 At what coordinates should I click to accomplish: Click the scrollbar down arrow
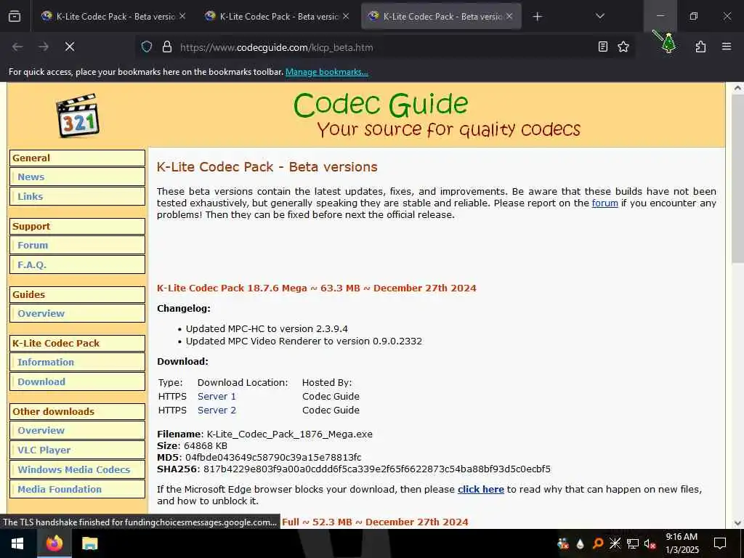[x=737, y=523]
